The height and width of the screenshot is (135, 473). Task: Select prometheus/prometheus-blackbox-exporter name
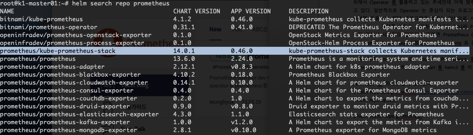(x=70, y=75)
